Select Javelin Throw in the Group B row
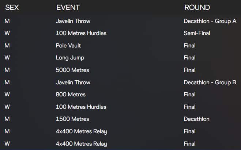This screenshot has height=150, width=241. tap(73, 82)
